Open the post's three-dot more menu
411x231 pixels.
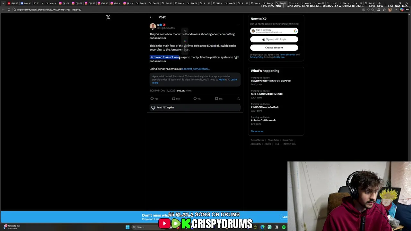point(239,25)
